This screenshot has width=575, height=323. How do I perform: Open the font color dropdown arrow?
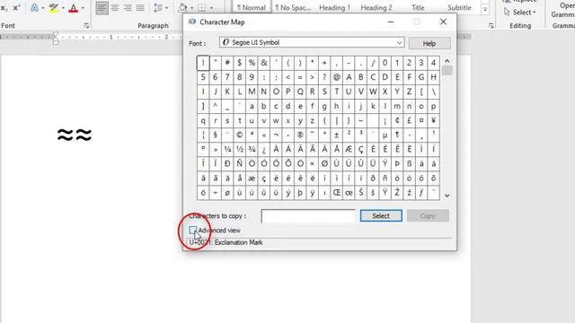click(83, 8)
